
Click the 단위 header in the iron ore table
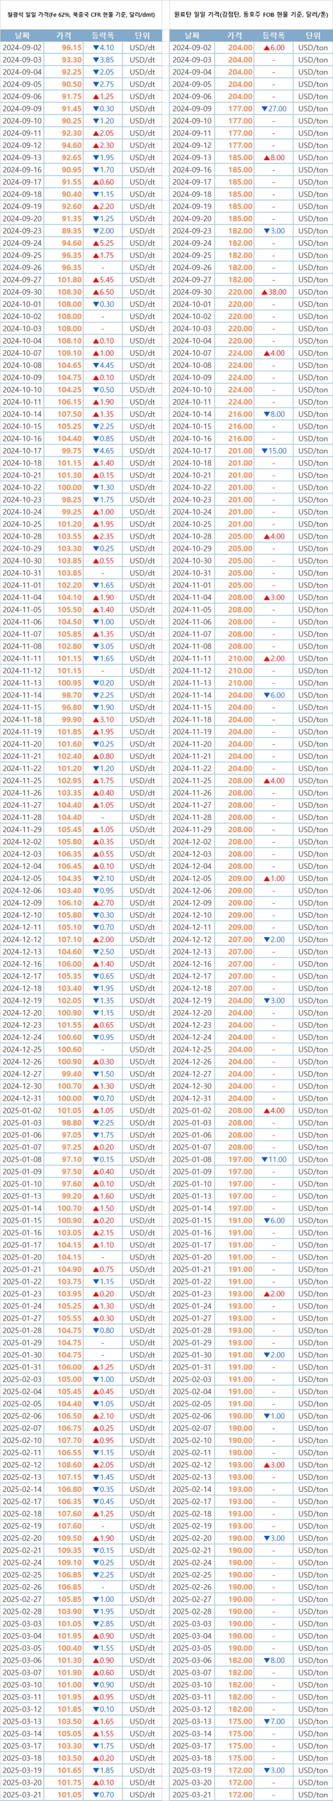(x=143, y=35)
